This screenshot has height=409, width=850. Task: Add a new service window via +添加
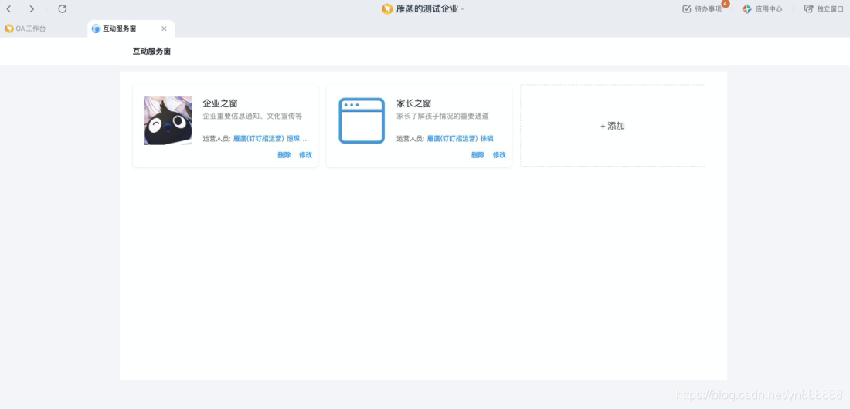pyautogui.click(x=613, y=126)
